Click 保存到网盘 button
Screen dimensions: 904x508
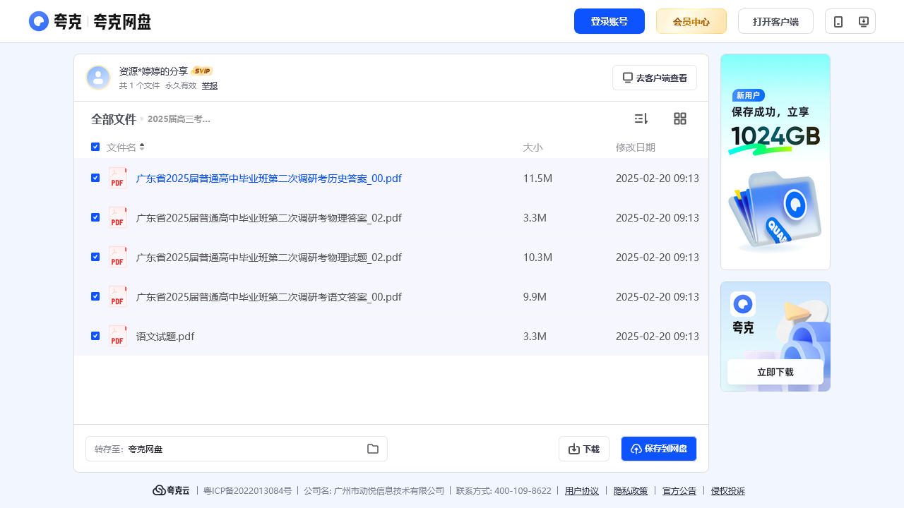pos(659,449)
